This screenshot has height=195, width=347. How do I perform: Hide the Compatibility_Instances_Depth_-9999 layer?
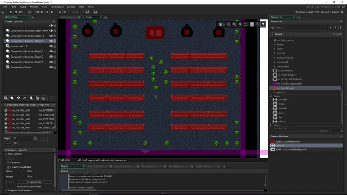[51, 31]
